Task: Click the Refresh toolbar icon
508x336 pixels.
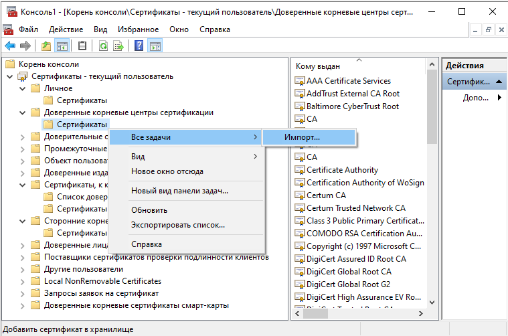Action: pos(103,46)
